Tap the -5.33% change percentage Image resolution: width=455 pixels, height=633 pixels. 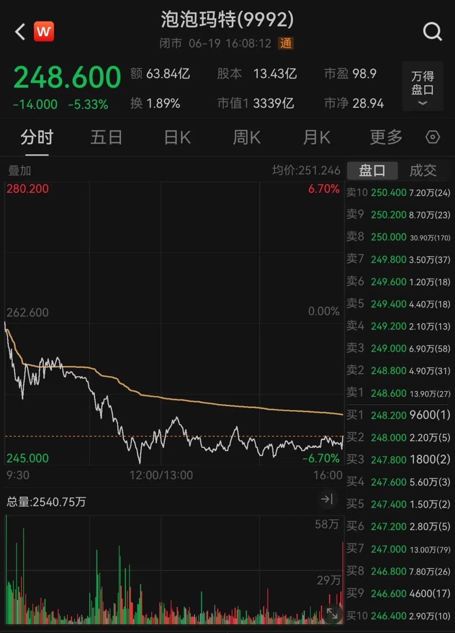click(x=88, y=105)
